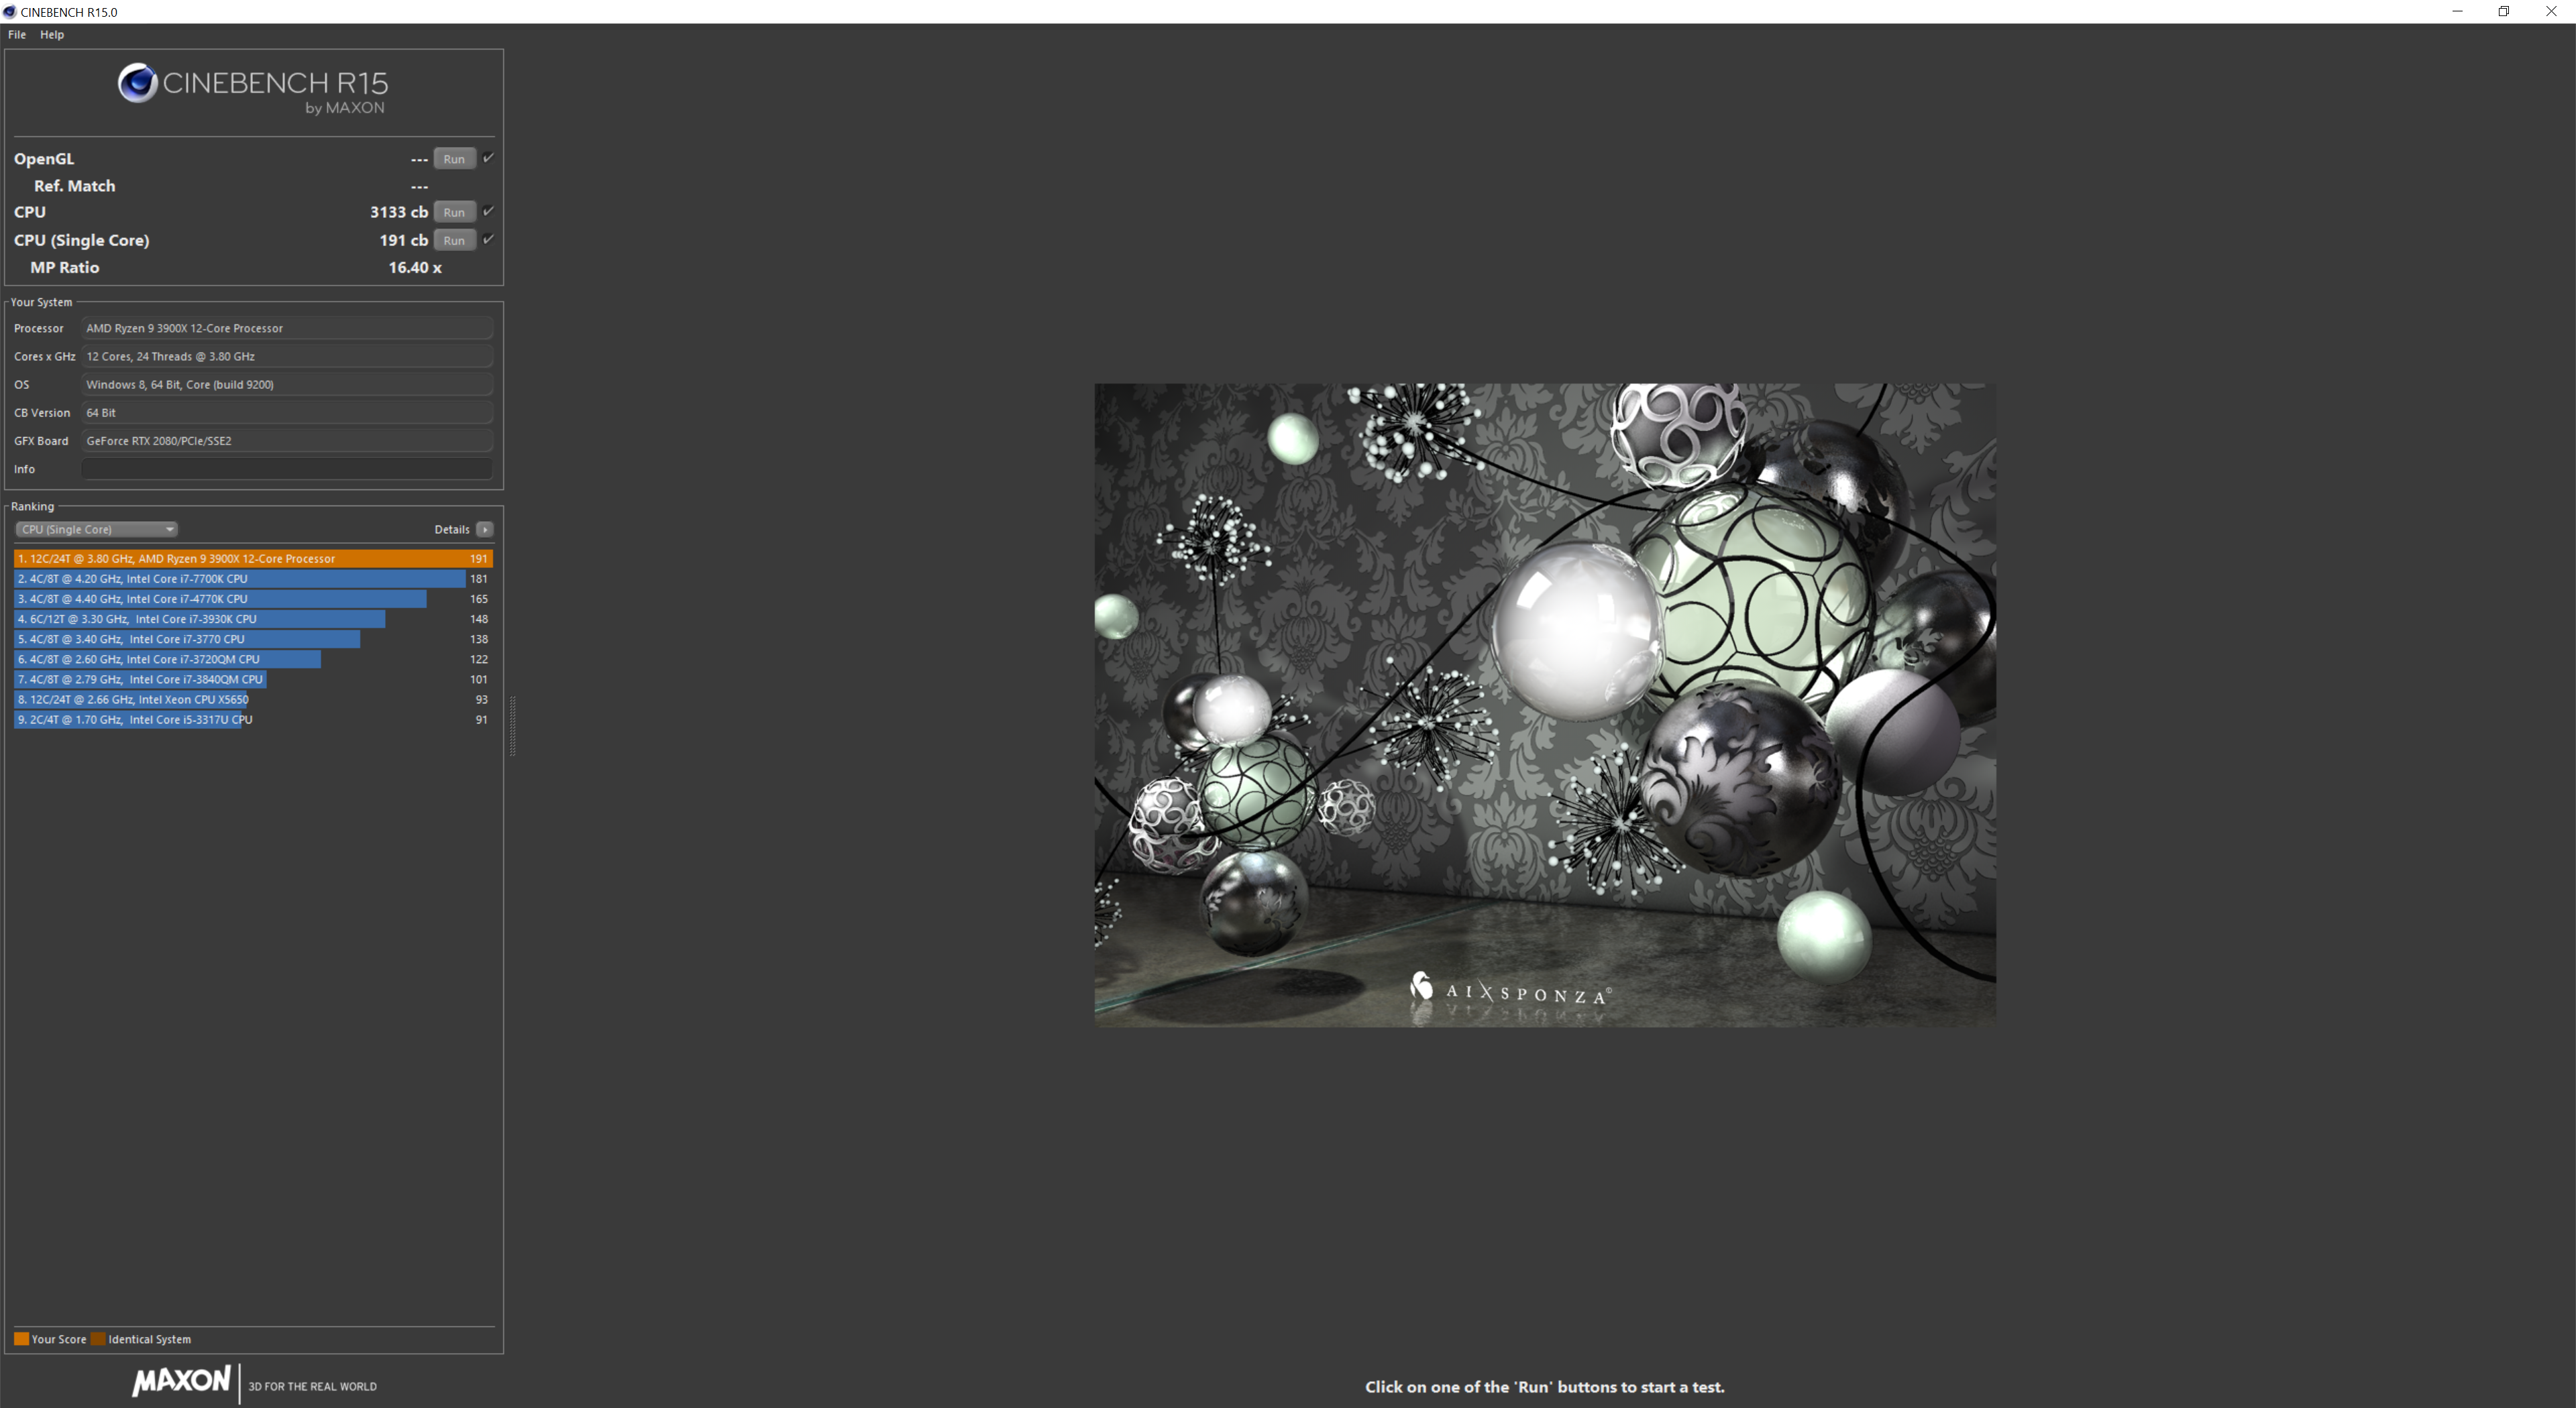Screen dimensions: 2576x1408
Task: Click the Info text input field
Action: [287, 469]
